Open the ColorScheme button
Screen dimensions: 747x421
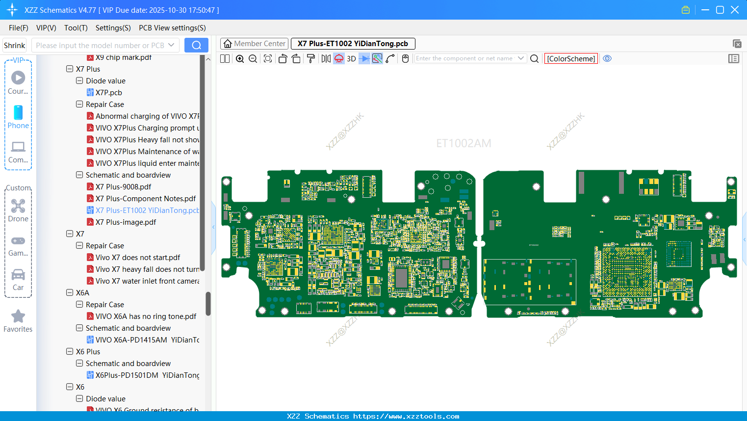point(571,58)
